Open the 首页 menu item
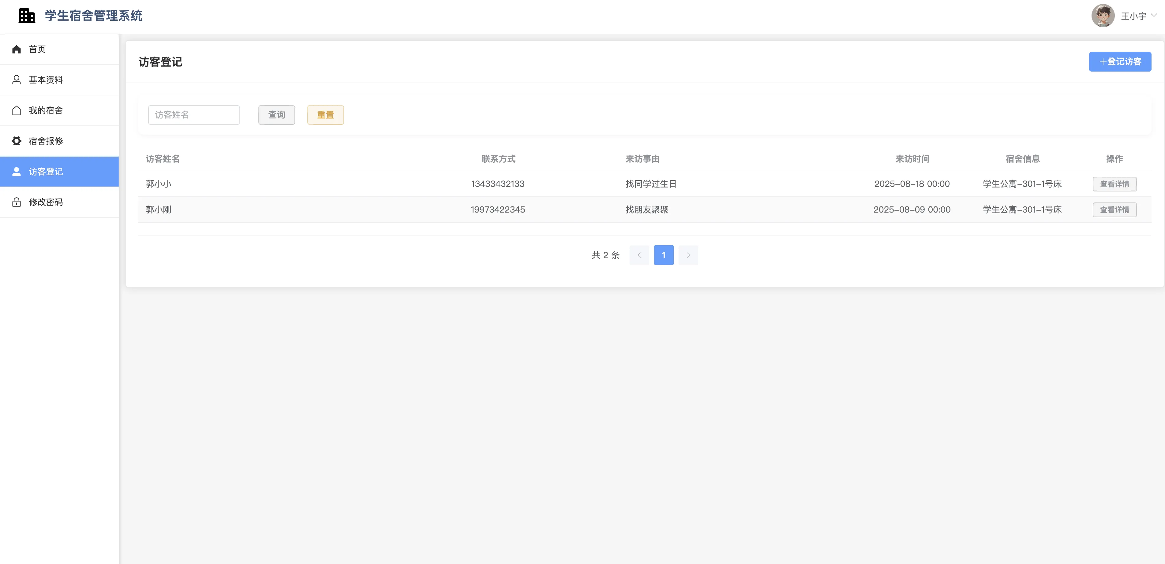The height and width of the screenshot is (564, 1165). coord(38,49)
